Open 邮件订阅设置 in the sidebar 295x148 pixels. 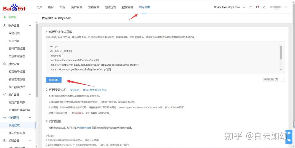click(x=17, y=49)
